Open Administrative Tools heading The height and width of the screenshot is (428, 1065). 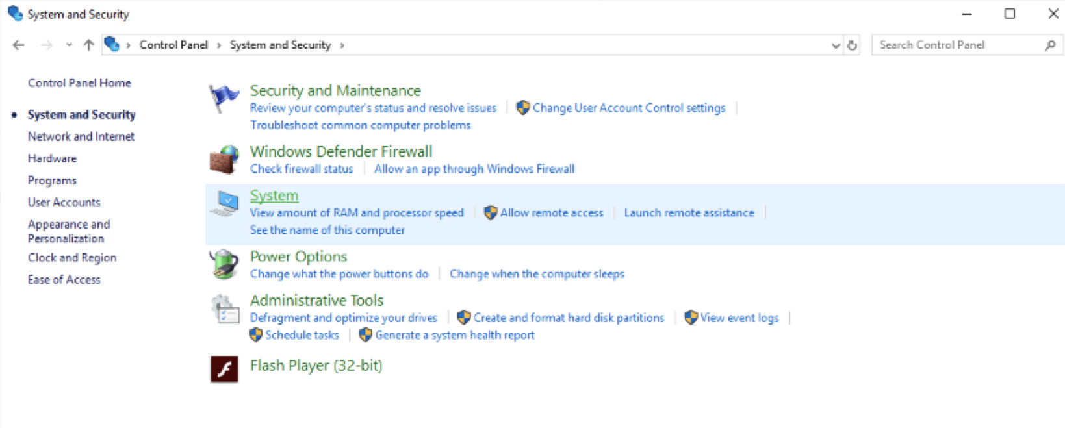click(x=316, y=301)
